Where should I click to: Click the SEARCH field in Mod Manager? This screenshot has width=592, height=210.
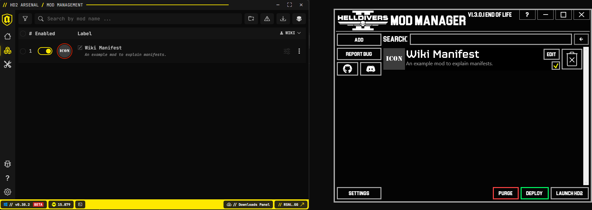(x=491, y=39)
